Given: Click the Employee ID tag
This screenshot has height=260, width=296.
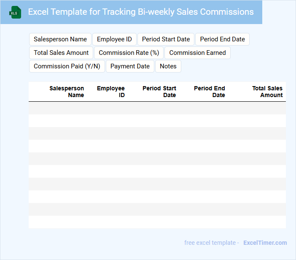Looking at the screenshot, I should click(x=114, y=39).
